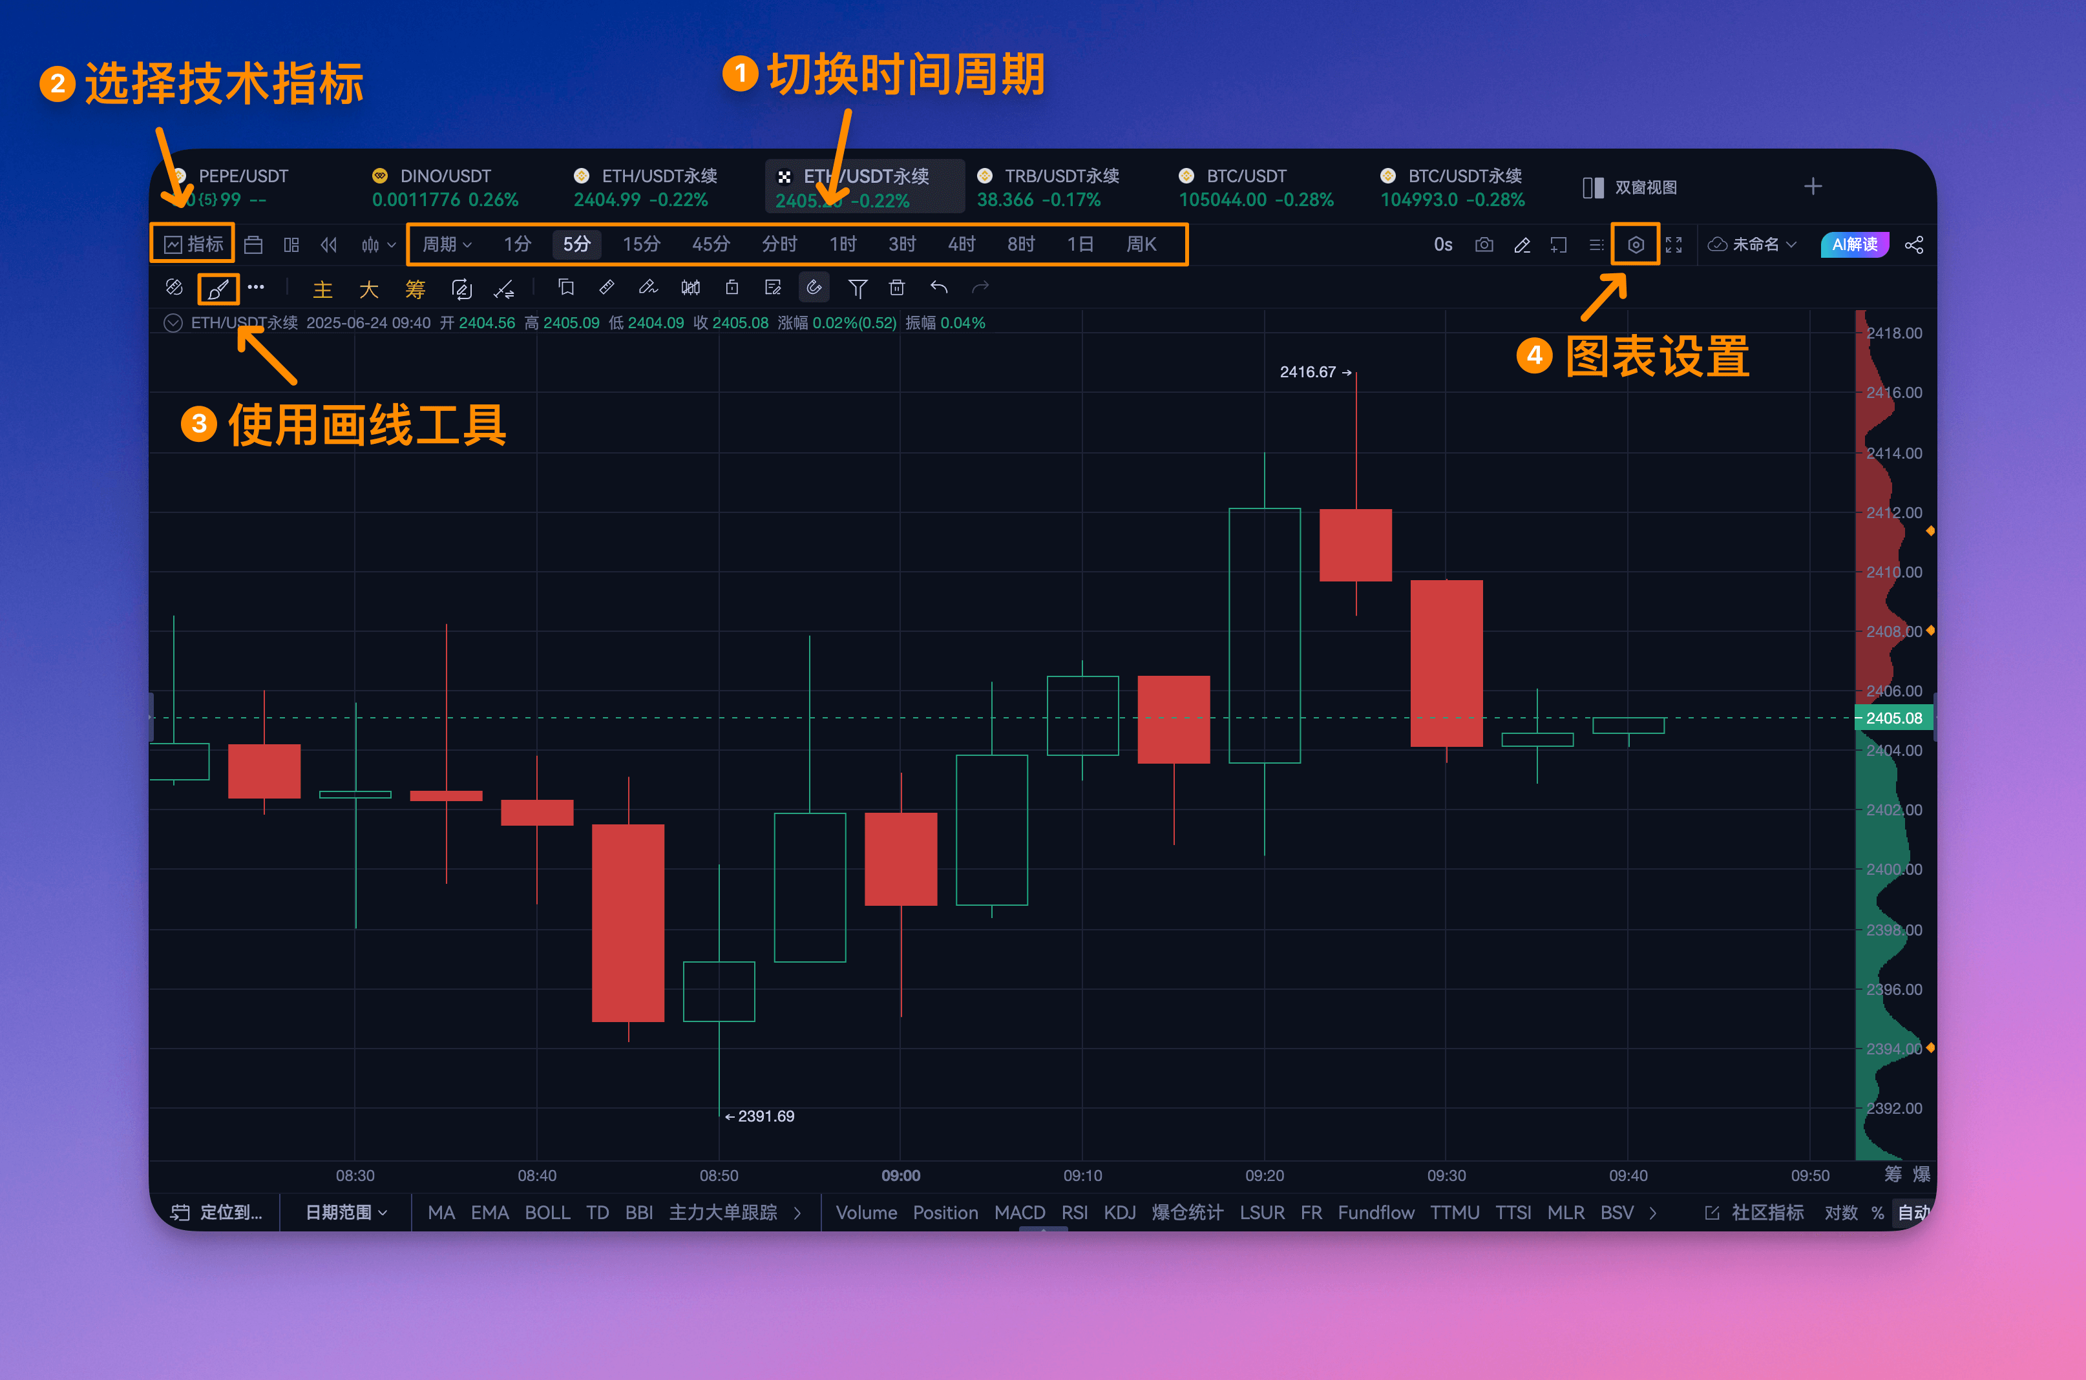Viewport: 2086px width, 1380px height.
Task: Switch to the TRB/USDT永续 tab
Action: tap(1048, 187)
